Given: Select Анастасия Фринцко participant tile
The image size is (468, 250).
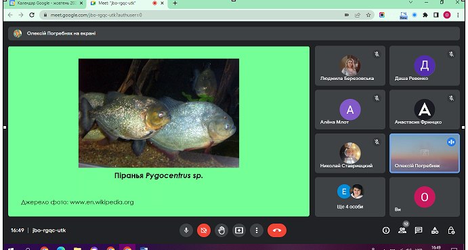Looking at the screenshot, I should pos(425,109).
